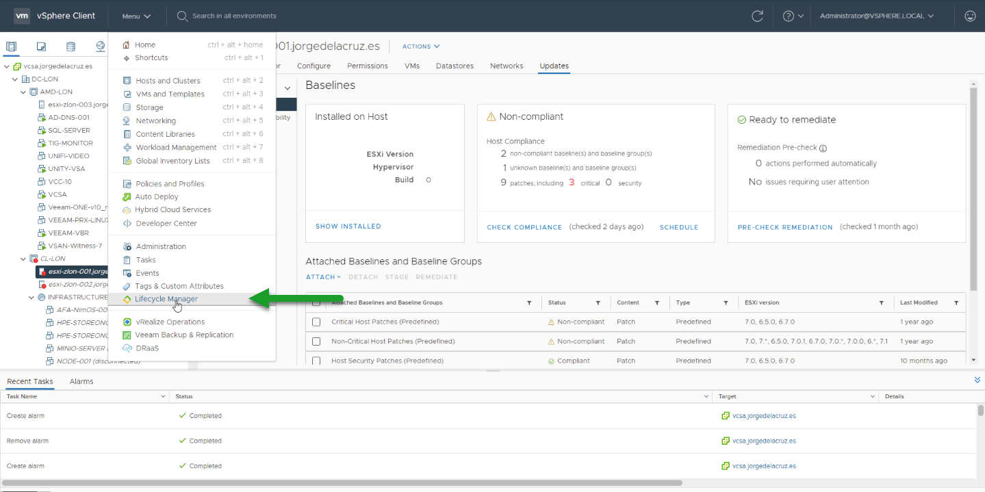Click the smiley feedback icon
The image size is (985, 492).
click(x=970, y=16)
